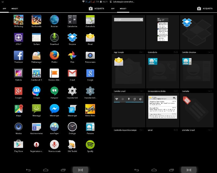
Task: Tap screenshot button in right navigation bar
Action: (189, 170)
